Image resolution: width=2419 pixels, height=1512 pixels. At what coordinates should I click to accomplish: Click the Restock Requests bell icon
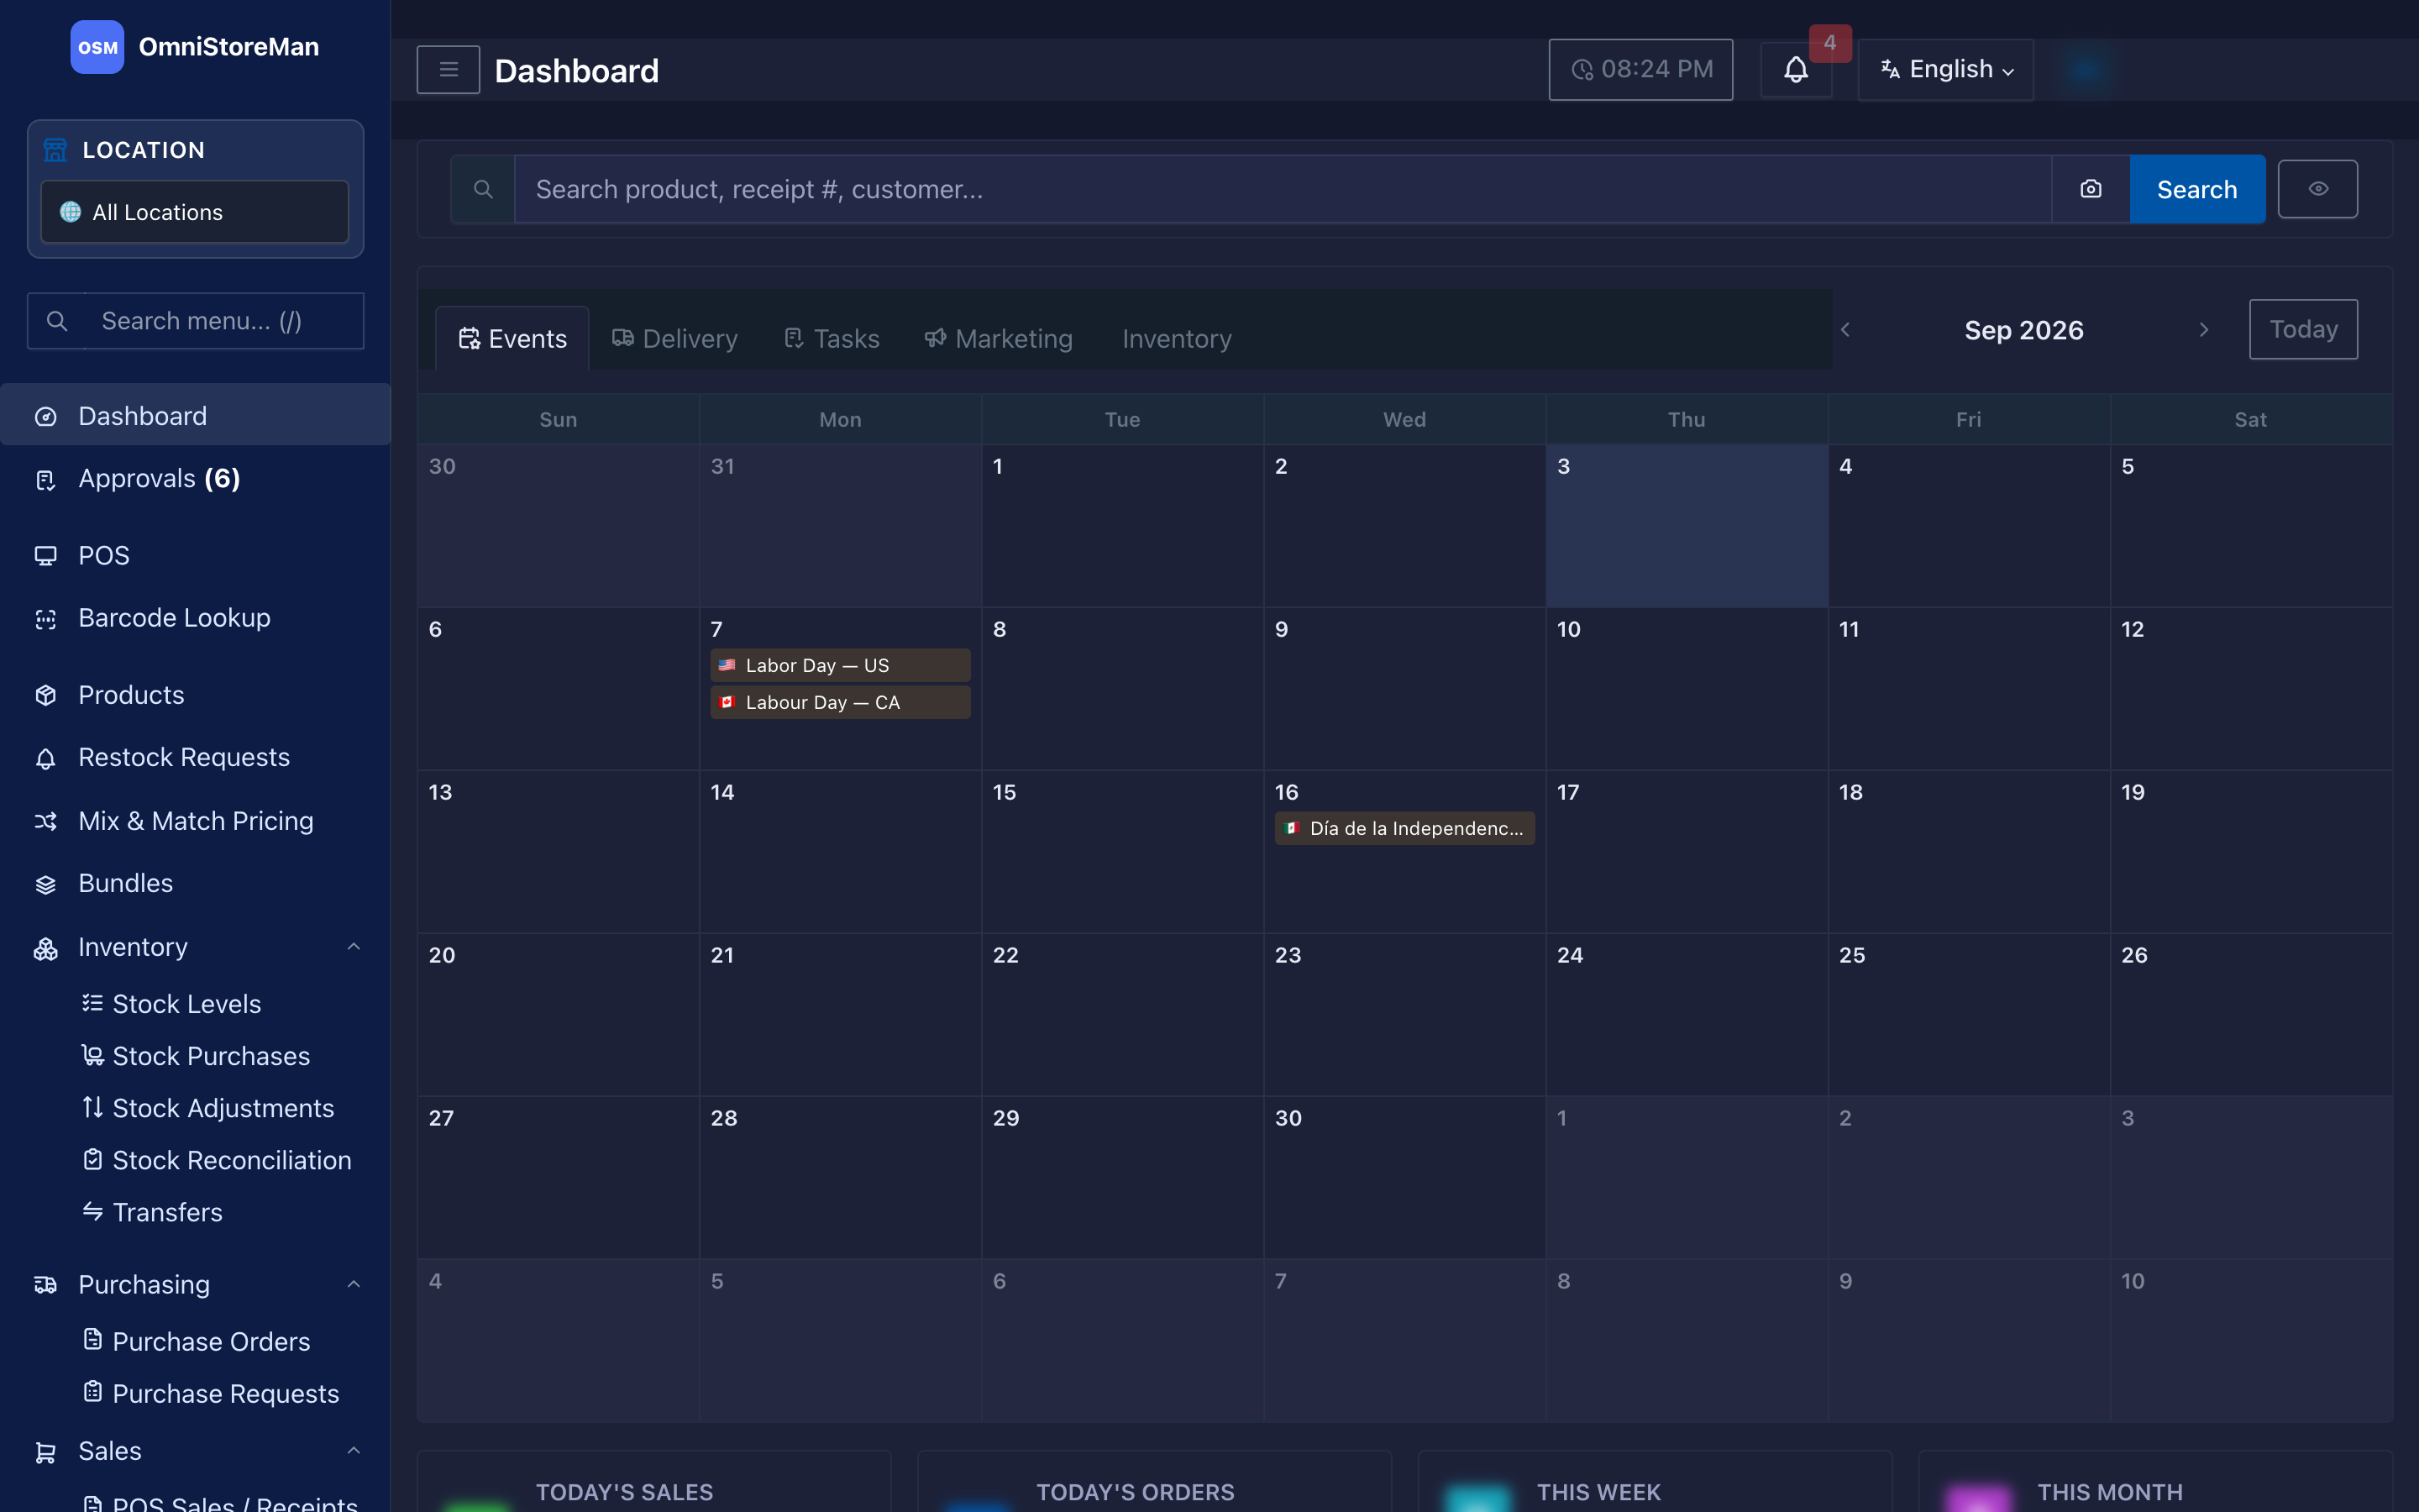coord(46,758)
